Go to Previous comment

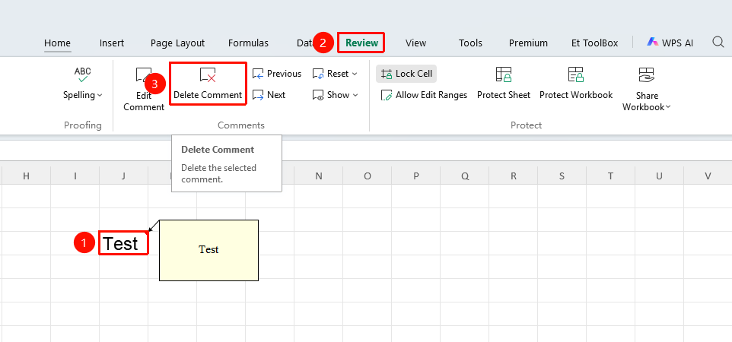coord(277,74)
